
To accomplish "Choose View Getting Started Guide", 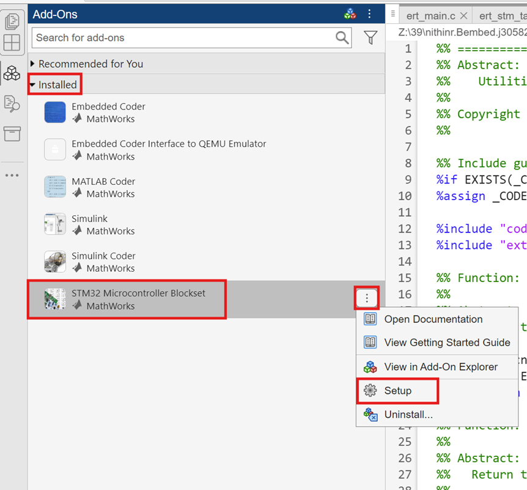I will (x=446, y=343).
